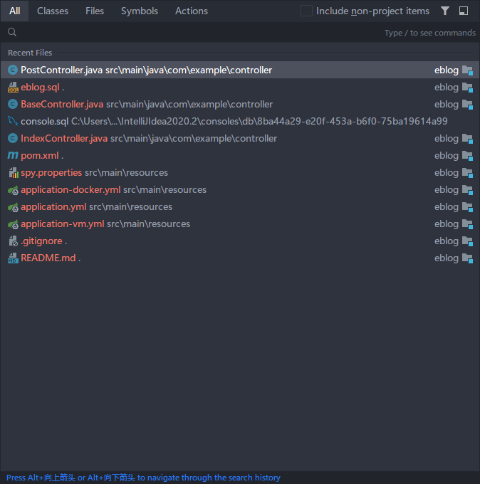
Task: Switch to the Classes tab
Action: (x=53, y=11)
